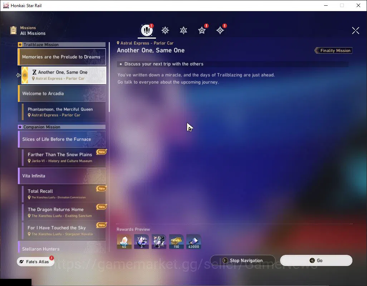Switch to the Trailblaze mission tab icon
The height and width of the screenshot is (286, 367).
[x=165, y=30]
